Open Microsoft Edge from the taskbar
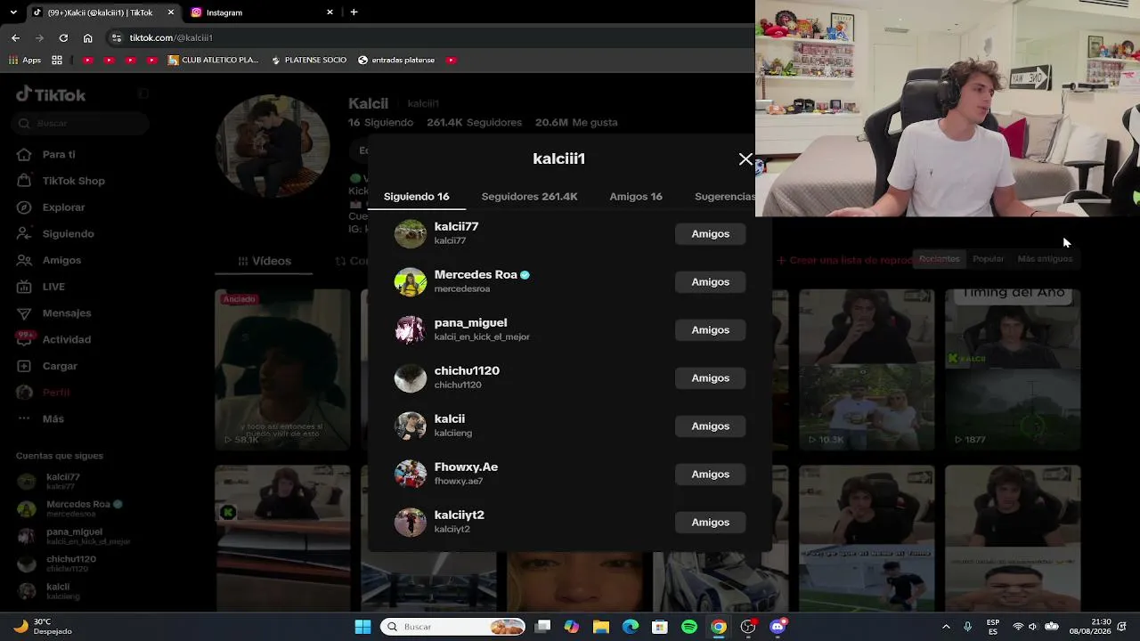The image size is (1140, 641). tap(631, 627)
